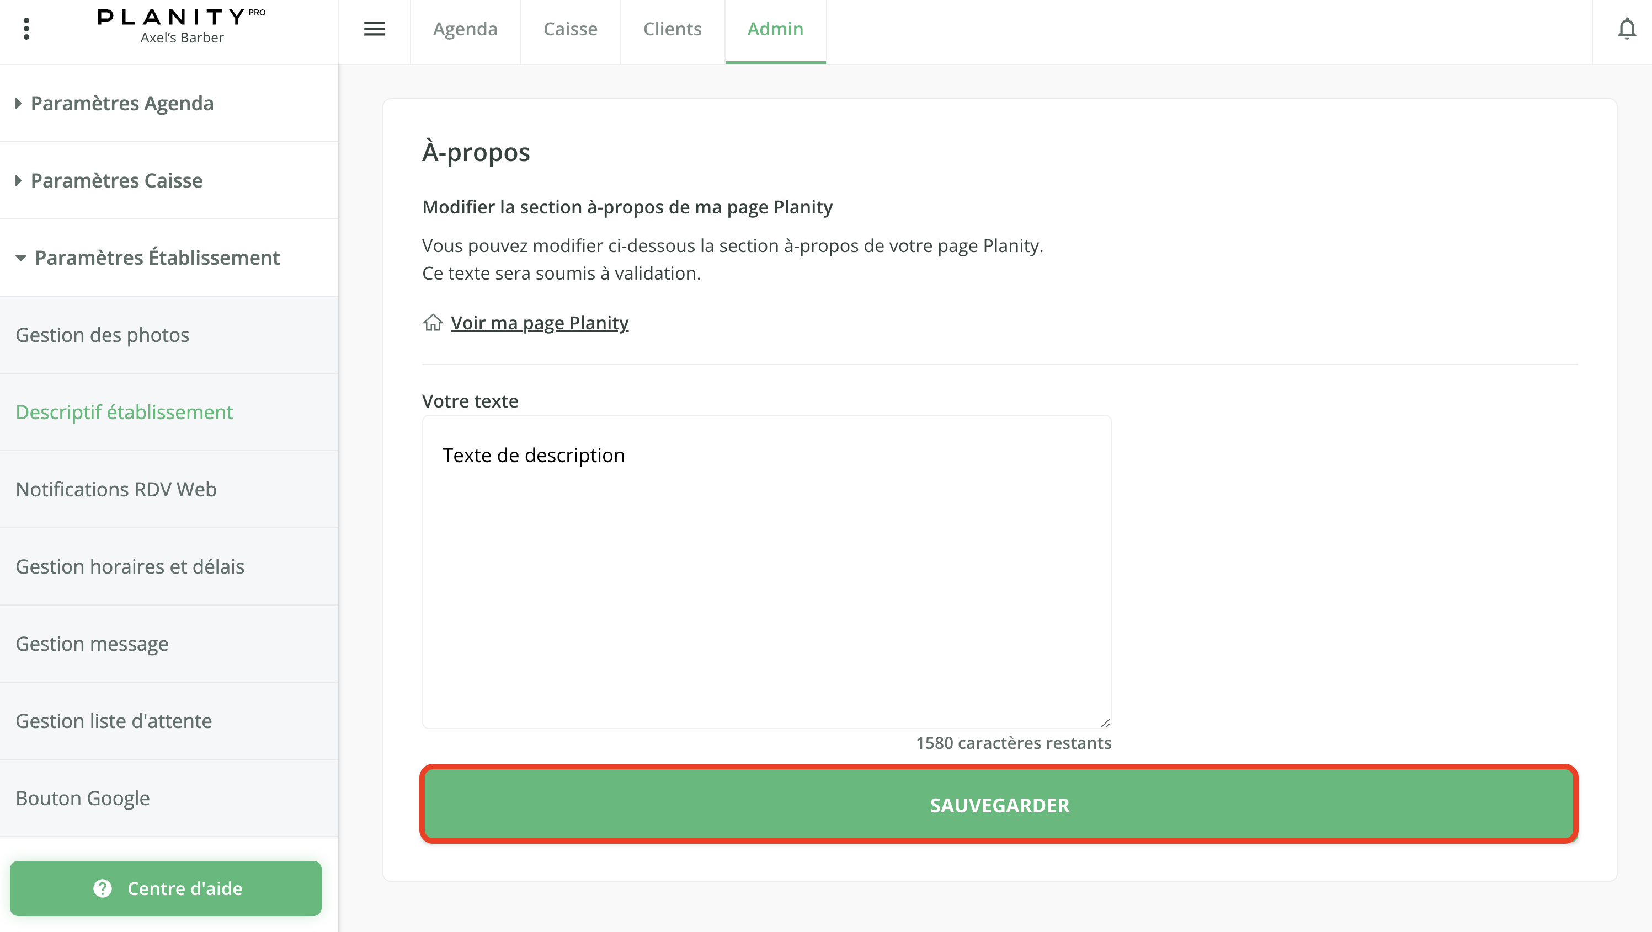Image resolution: width=1652 pixels, height=932 pixels.
Task: Open the Caisse tab
Action: tap(570, 29)
